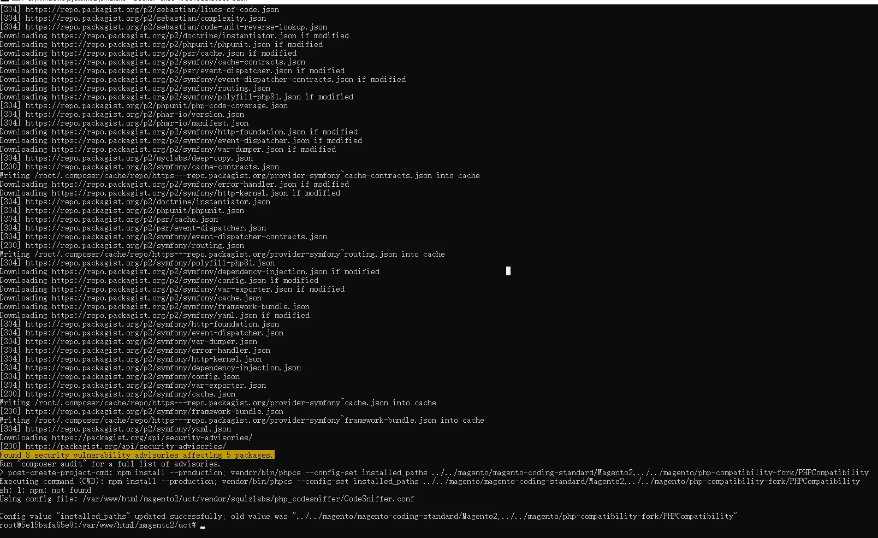This screenshot has width=878, height=538.
Task: Select the Downloading symfony/config.json if modified line
Action: [159, 280]
